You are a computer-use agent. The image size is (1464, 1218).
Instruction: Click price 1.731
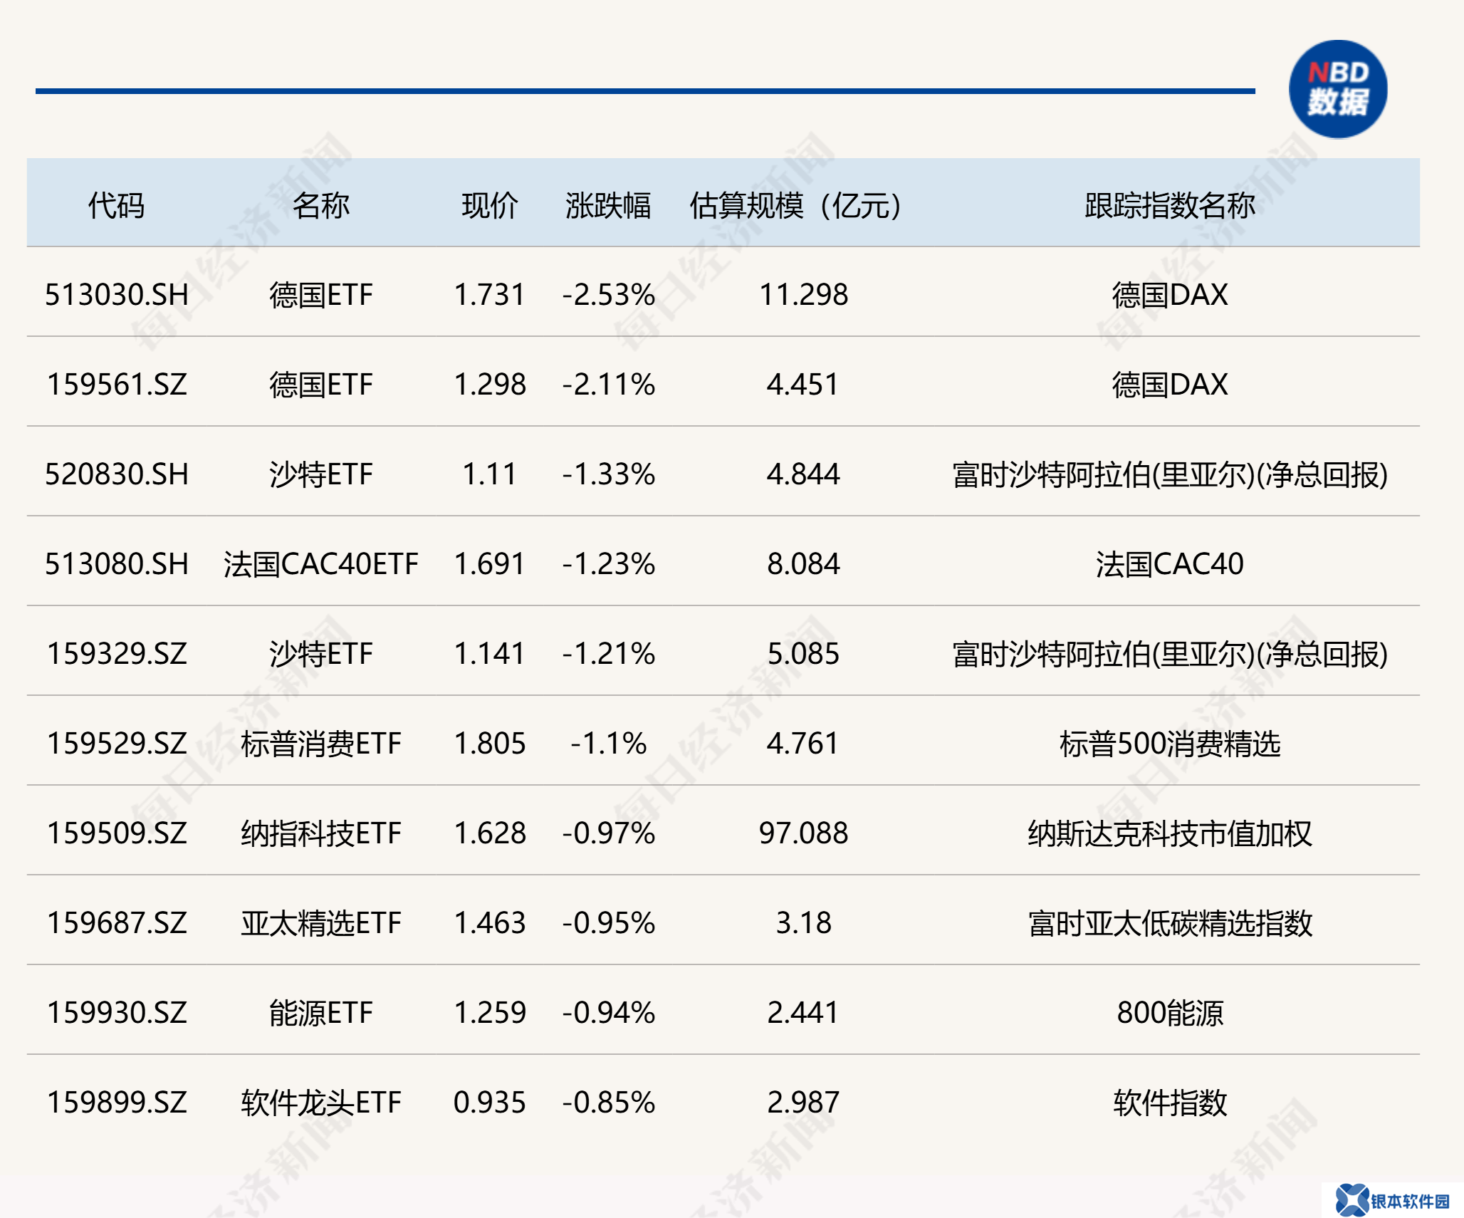click(490, 295)
